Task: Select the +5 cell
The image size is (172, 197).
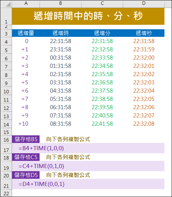Action: pyautogui.click(x=26, y=83)
